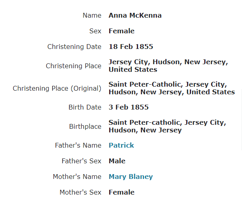
Task: Click the Mother's Name label
Action: 77,177
